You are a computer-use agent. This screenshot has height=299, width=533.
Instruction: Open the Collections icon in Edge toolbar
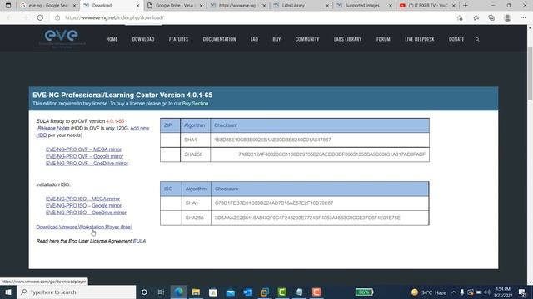tap(491, 17)
